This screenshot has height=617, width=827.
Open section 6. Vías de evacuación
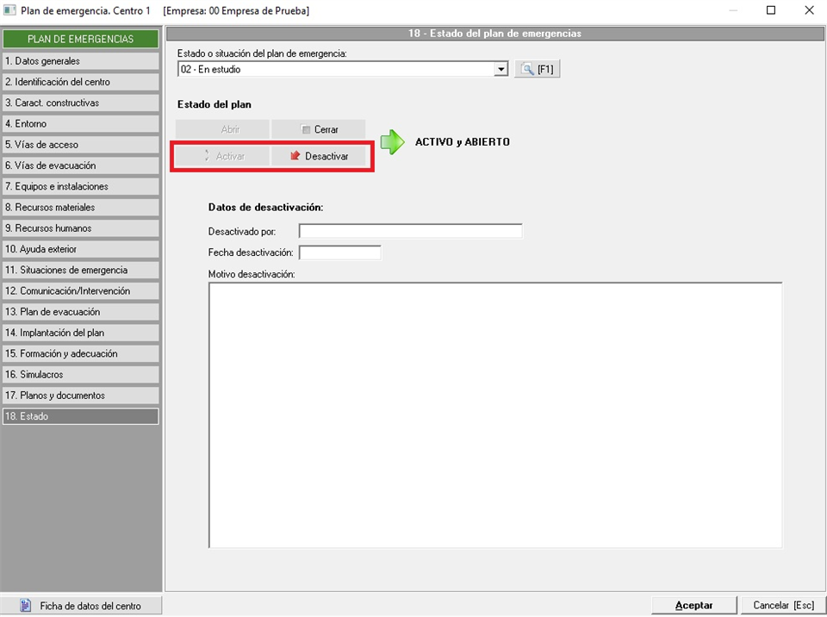click(x=80, y=165)
